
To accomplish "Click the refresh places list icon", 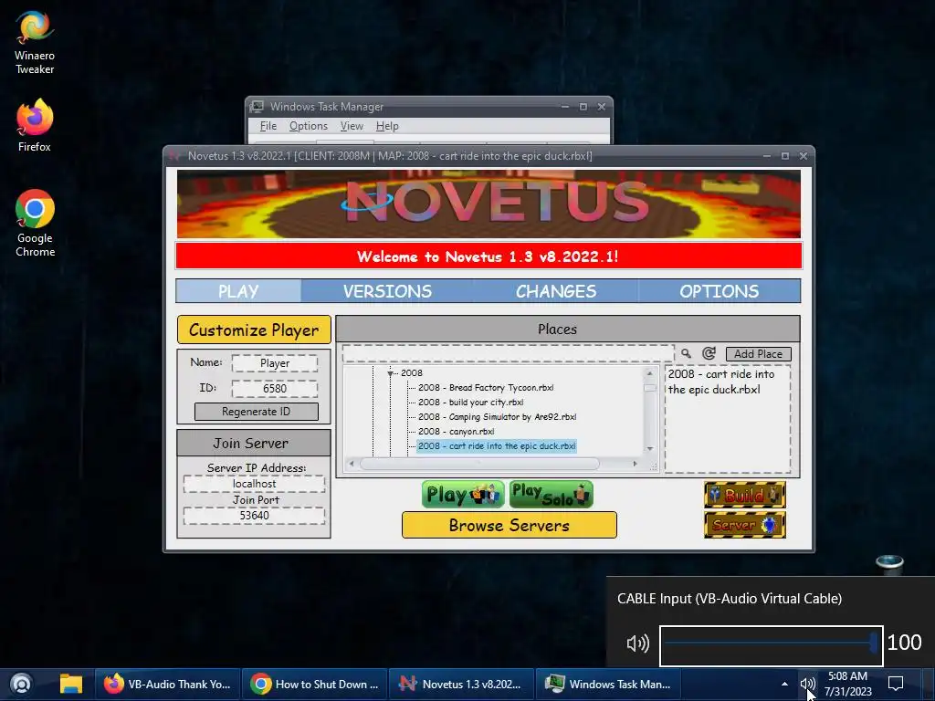I will 709,353.
